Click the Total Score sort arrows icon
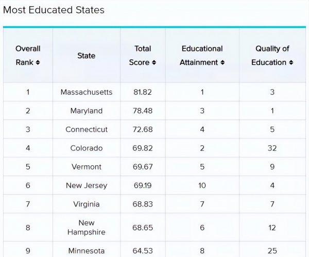The image size is (309, 257). coord(154,63)
